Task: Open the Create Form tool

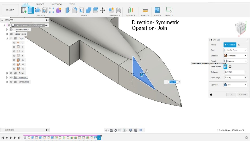Action: point(59,10)
